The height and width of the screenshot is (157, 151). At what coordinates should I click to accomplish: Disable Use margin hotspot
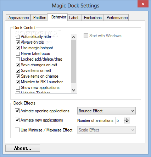pos(18,48)
